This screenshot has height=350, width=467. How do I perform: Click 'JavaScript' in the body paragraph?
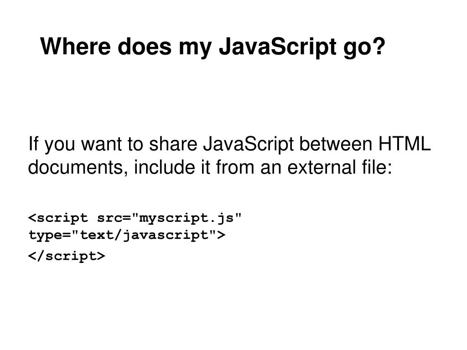[x=249, y=145]
